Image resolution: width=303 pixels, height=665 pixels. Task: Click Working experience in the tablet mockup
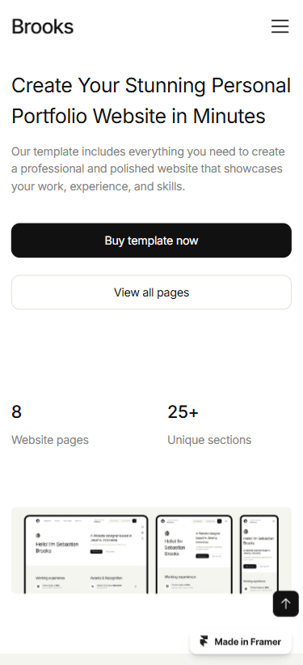[180, 577]
